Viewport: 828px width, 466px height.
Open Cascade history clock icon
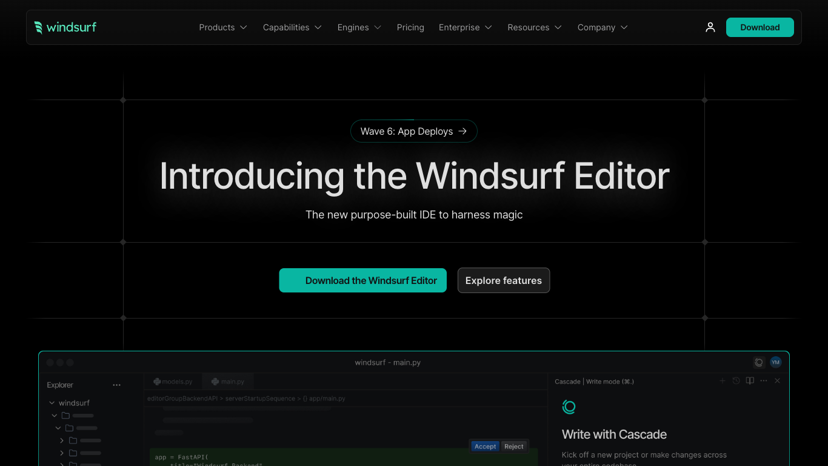click(x=736, y=381)
